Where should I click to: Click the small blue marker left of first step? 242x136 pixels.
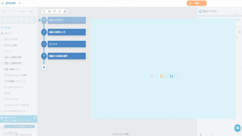point(39,20)
